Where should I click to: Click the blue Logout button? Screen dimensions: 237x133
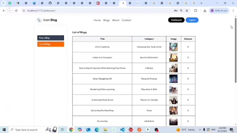coord(192,20)
